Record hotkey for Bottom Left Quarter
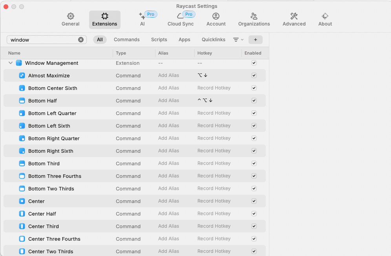This screenshot has width=391, height=256. pos(214,113)
